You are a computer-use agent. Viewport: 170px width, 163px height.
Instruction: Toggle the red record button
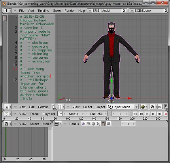coord(166,114)
